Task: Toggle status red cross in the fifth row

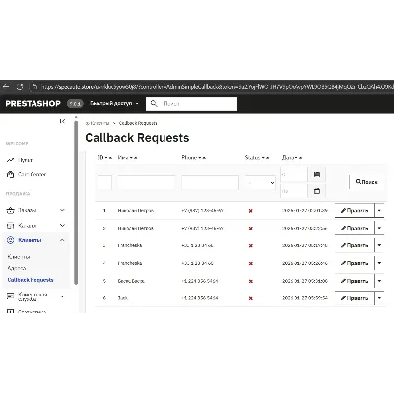Action: point(251,281)
